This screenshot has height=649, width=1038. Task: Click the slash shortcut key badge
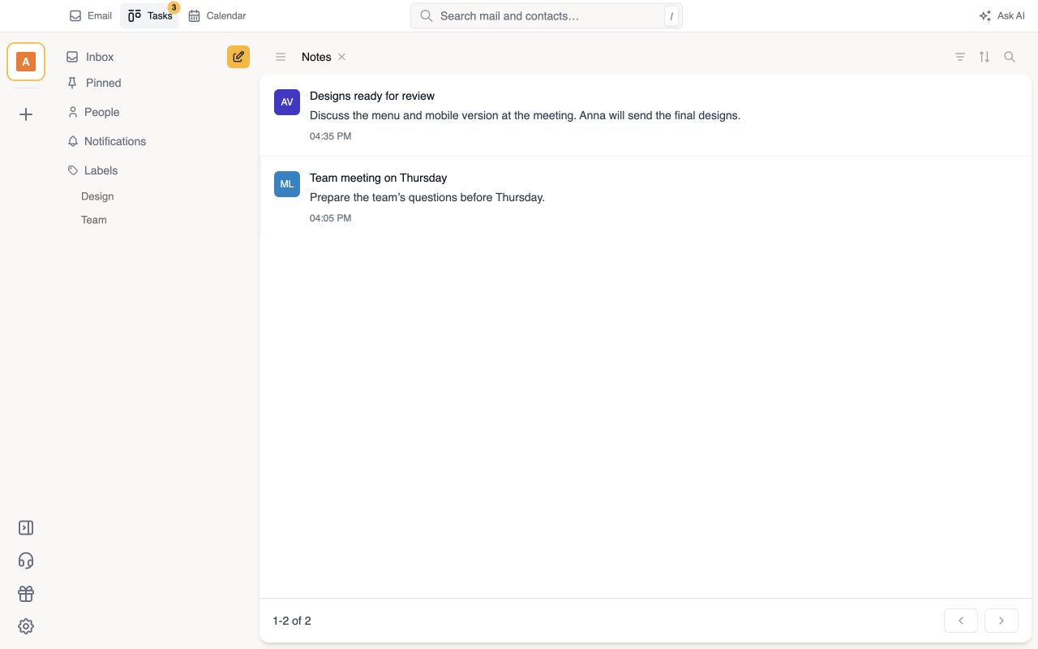tap(671, 16)
